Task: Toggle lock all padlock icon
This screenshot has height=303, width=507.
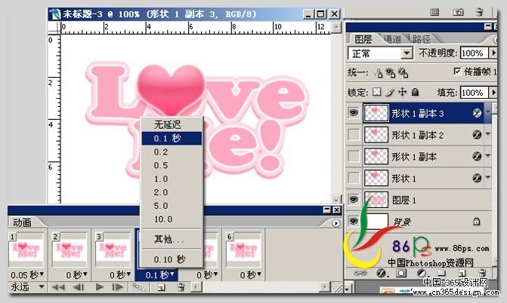Action: [x=415, y=93]
